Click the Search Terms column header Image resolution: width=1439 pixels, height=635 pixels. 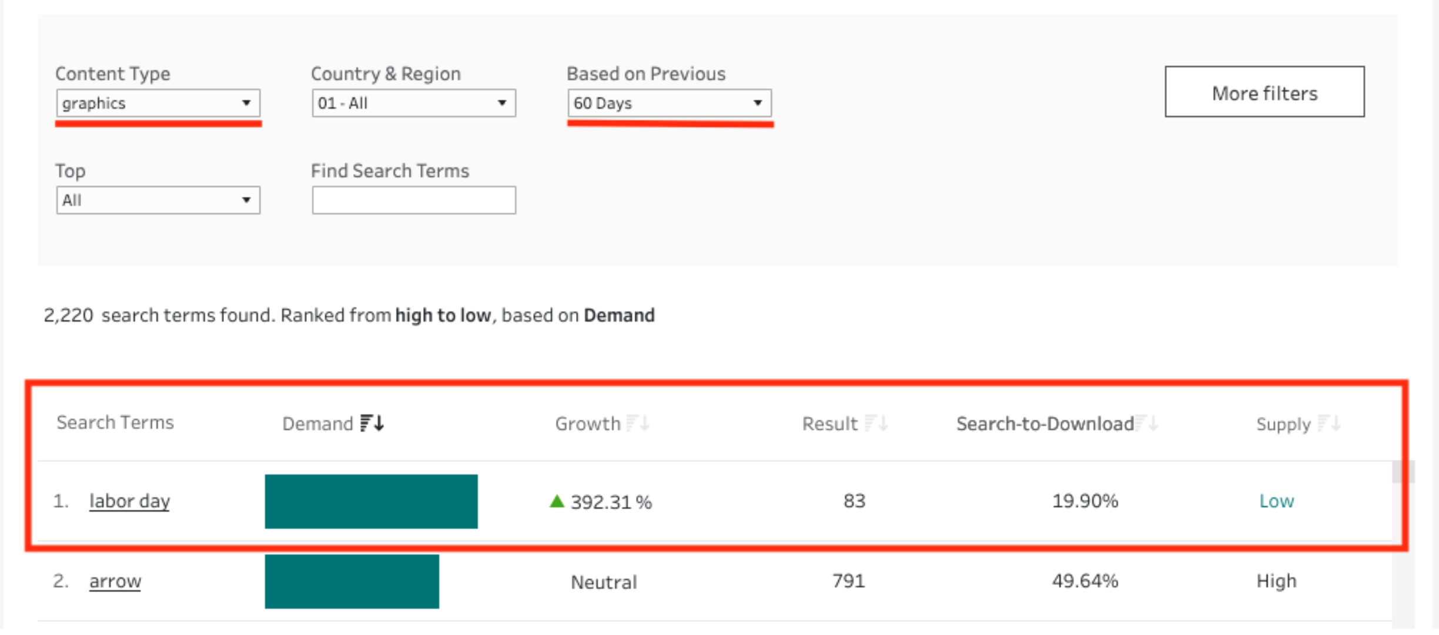pos(115,422)
